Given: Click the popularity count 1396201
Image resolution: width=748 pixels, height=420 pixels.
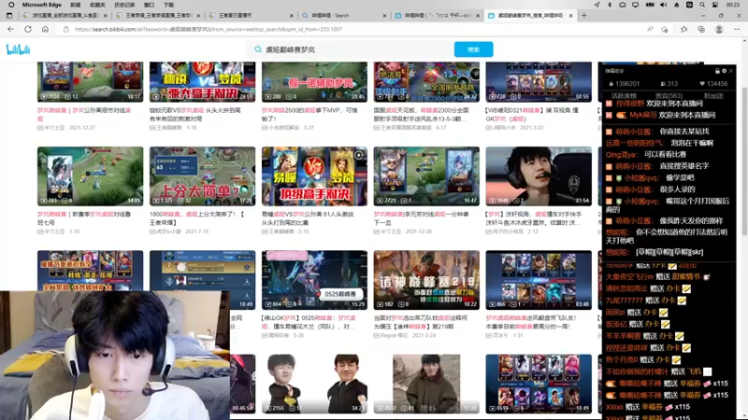Looking at the screenshot, I should point(624,84).
